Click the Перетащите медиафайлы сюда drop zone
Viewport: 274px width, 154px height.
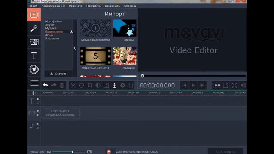pos(60,113)
